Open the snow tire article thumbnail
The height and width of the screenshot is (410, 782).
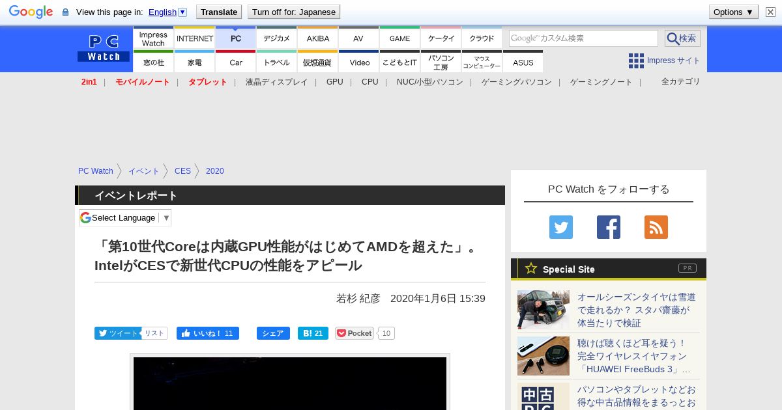click(543, 310)
